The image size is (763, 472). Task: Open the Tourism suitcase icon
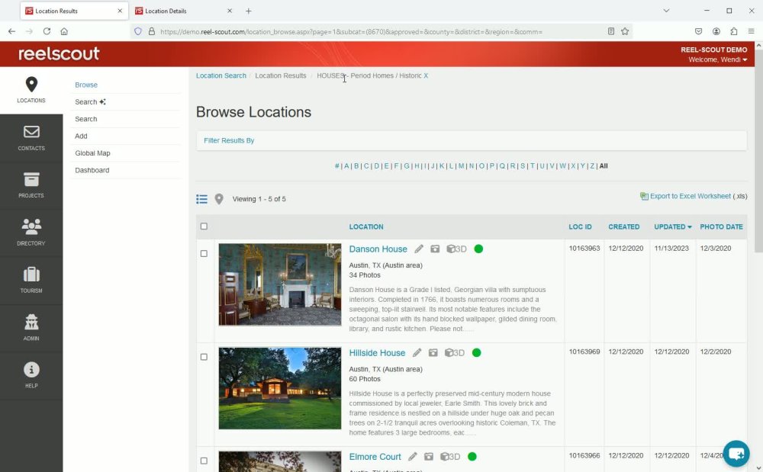(x=31, y=275)
